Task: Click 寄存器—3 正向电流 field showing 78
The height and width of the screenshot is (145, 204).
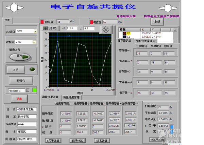Action: pyautogui.click(x=142, y=72)
